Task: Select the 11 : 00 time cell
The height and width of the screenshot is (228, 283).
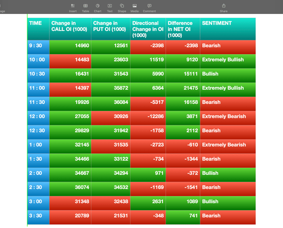Action: (x=38, y=90)
